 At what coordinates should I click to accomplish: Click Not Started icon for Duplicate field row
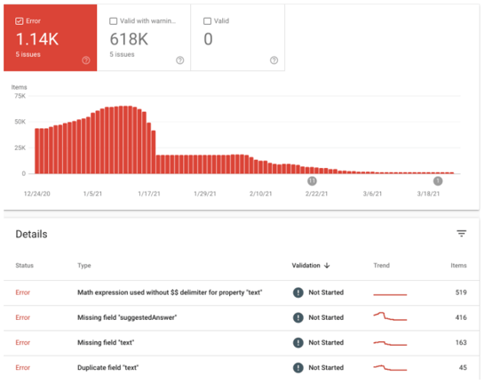(298, 368)
